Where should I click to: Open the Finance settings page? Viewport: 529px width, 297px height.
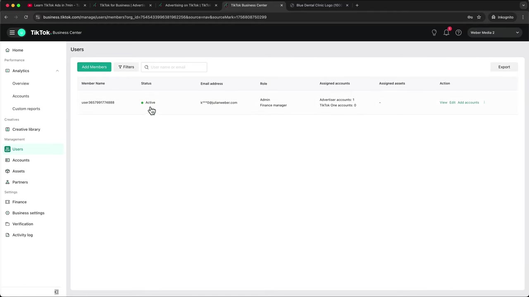point(19,202)
